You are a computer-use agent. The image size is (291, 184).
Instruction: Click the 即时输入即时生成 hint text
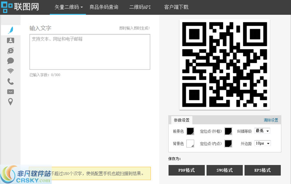[135, 28]
